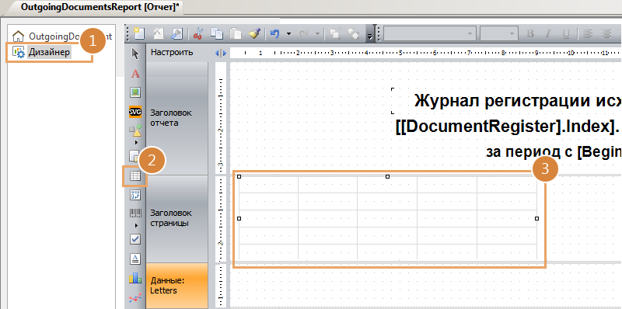Image resolution: width=622 pixels, height=309 pixels.
Task: Select the checkbox object tool
Action: click(135, 239)
